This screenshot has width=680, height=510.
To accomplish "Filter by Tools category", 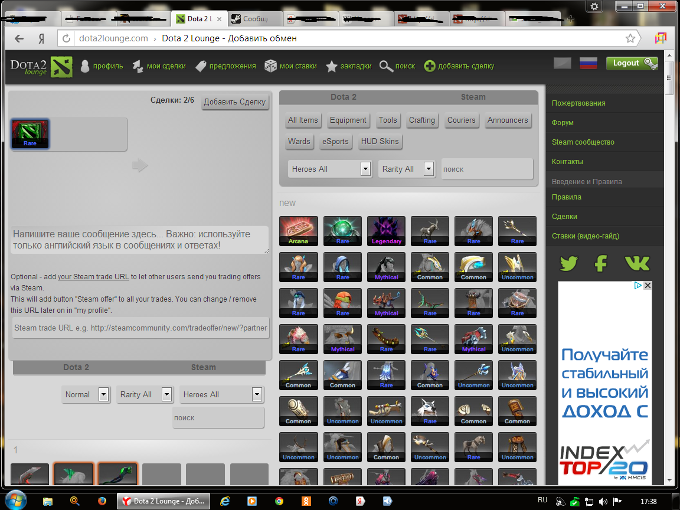I will 388,120.
